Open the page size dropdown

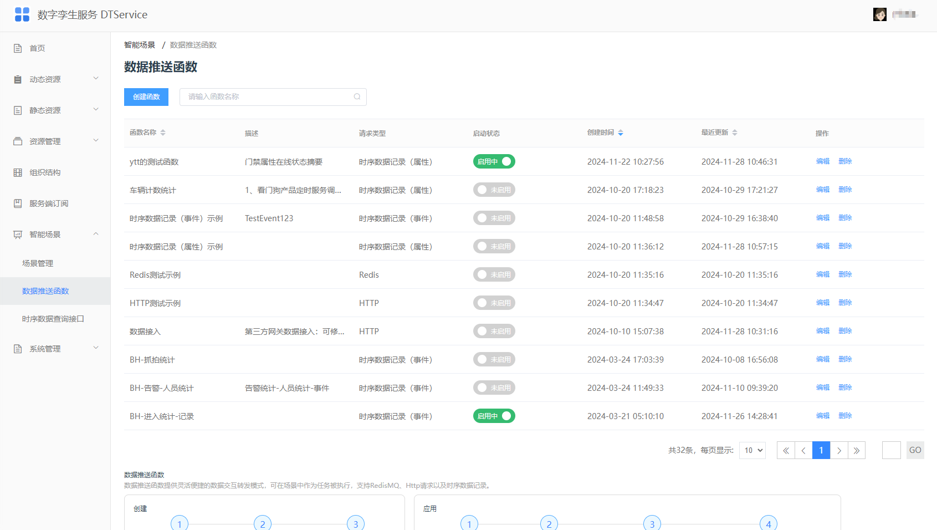pos(752,450)
